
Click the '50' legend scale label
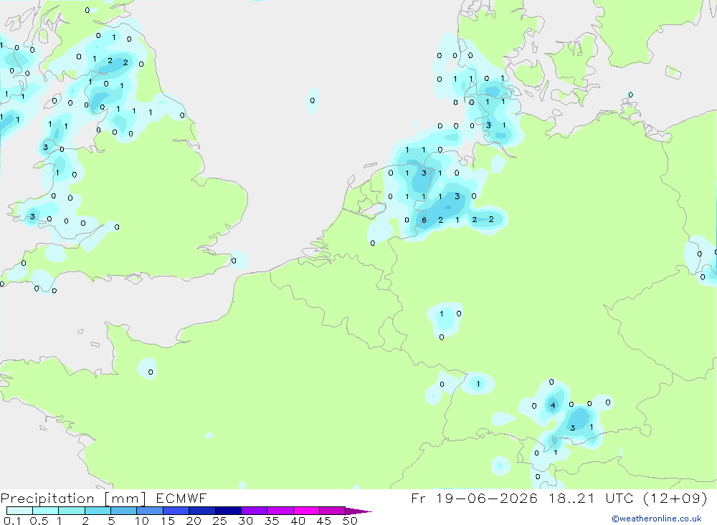click(350, 521)
